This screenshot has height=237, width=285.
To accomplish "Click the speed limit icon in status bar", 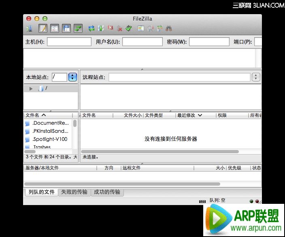I will [202, 201].
